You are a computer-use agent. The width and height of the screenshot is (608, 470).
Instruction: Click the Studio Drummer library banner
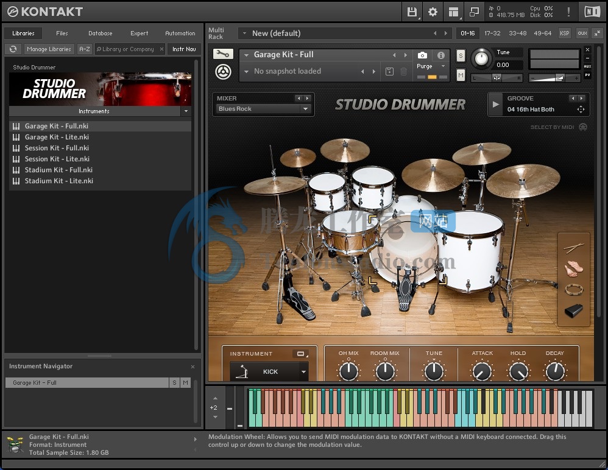[x=100, y=89]
